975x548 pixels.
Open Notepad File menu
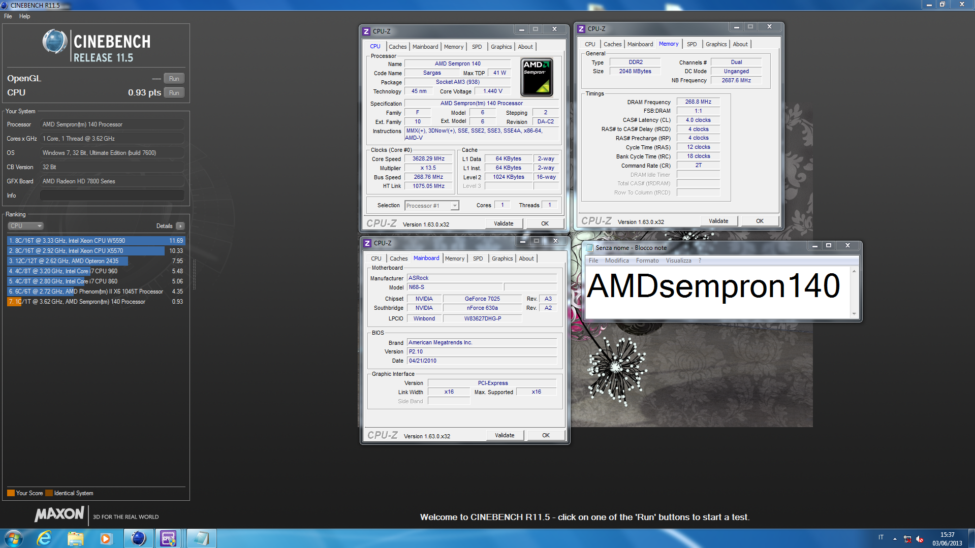tap(593, 261)
